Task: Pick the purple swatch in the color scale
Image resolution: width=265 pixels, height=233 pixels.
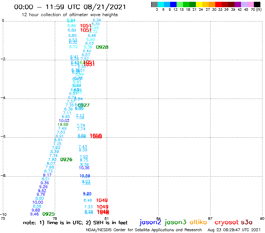Action: coord(238,4)
